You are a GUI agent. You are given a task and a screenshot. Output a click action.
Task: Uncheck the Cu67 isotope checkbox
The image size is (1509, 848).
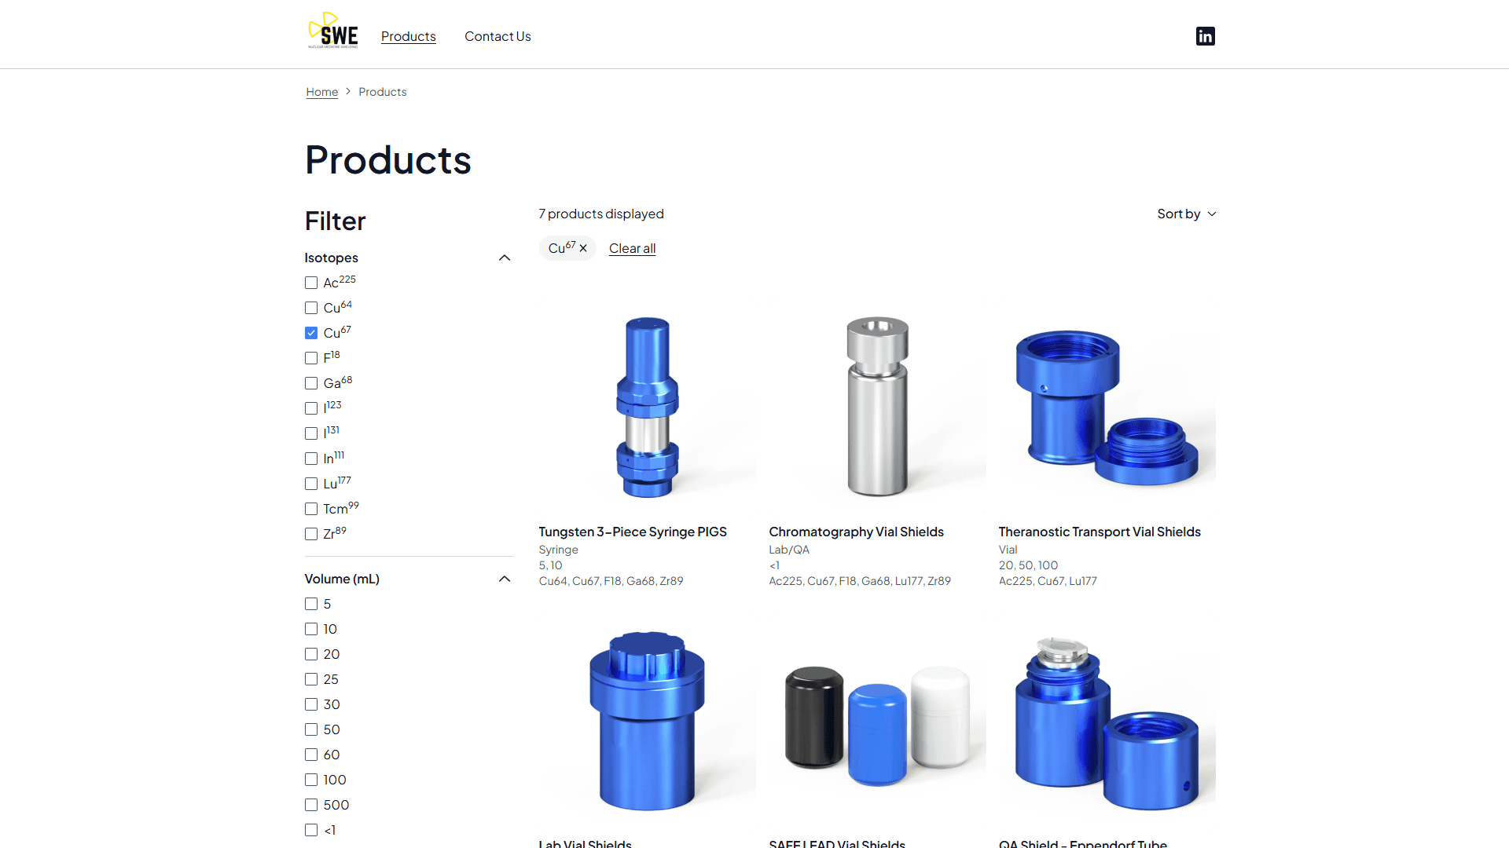click(x=311, y=333)
